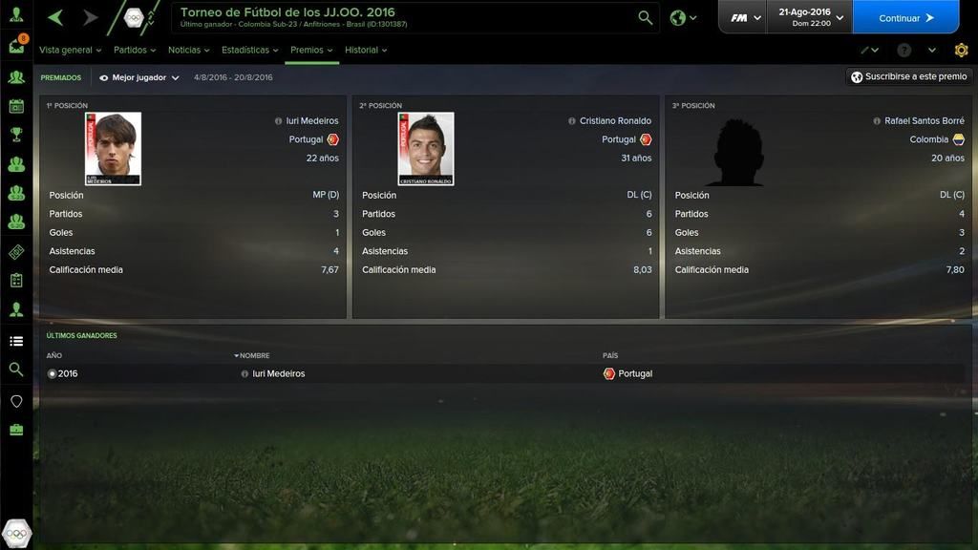Open the settings gear icon
The width and height of the screenshot is (978, 550).
pyautogui.click(x=961, y=50)
